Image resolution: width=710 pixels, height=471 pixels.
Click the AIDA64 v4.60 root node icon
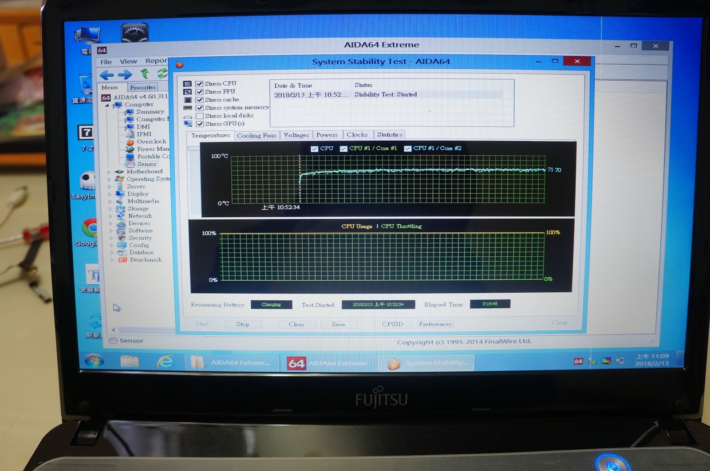pyautogui.click(x=106, y=97)
